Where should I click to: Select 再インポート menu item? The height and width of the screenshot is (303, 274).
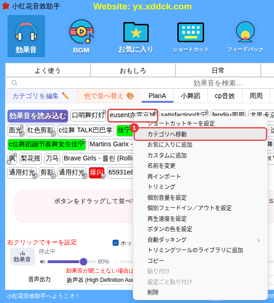[200, 176]
